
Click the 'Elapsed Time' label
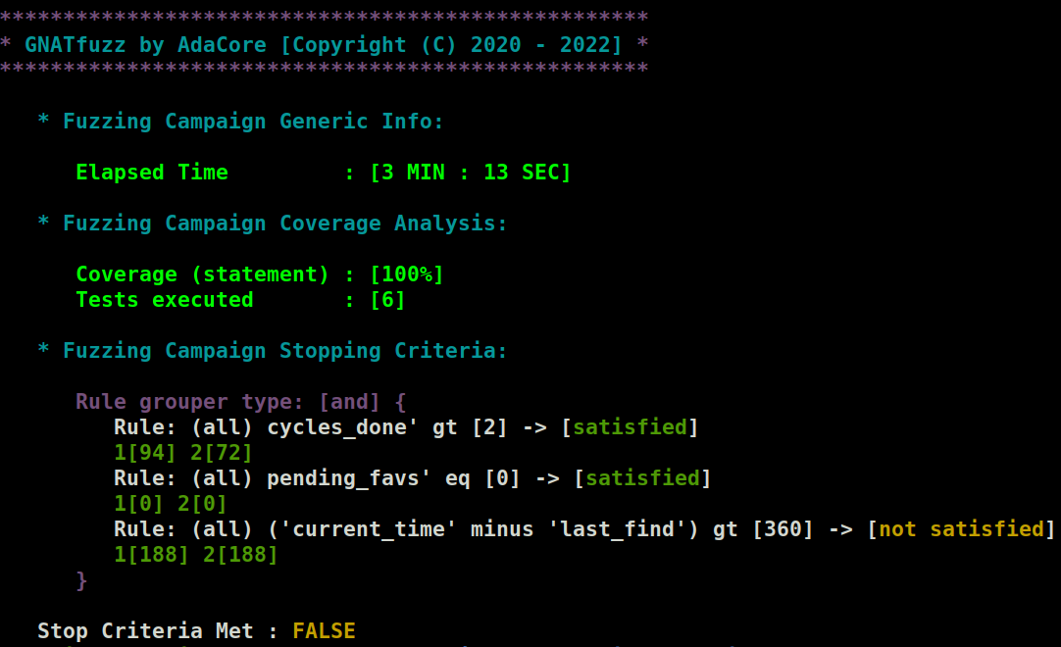[152, 173]
